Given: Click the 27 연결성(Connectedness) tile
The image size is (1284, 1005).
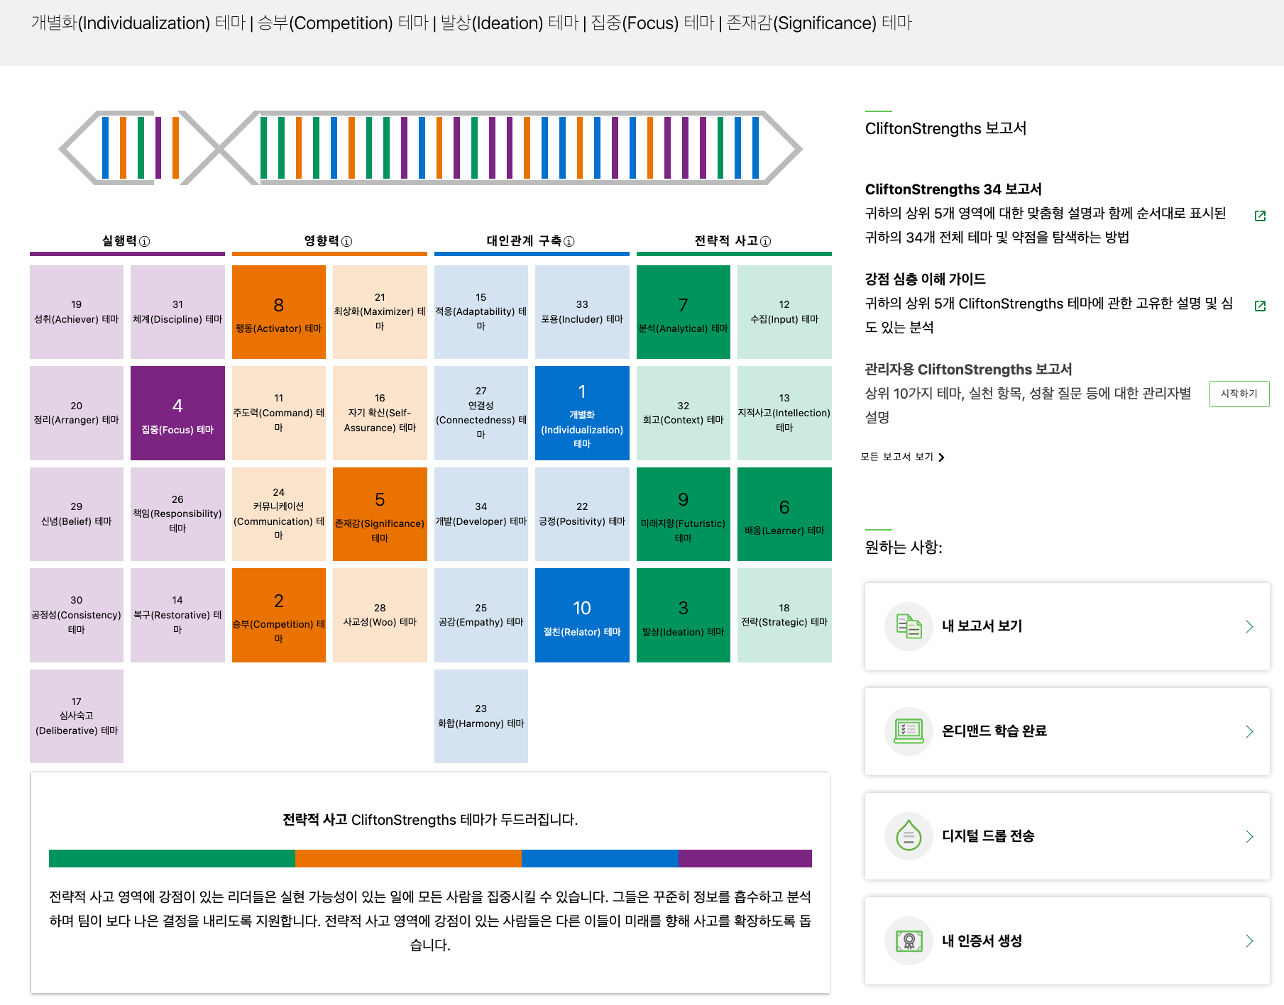Looking at the screenshot, I should point(481,413).
